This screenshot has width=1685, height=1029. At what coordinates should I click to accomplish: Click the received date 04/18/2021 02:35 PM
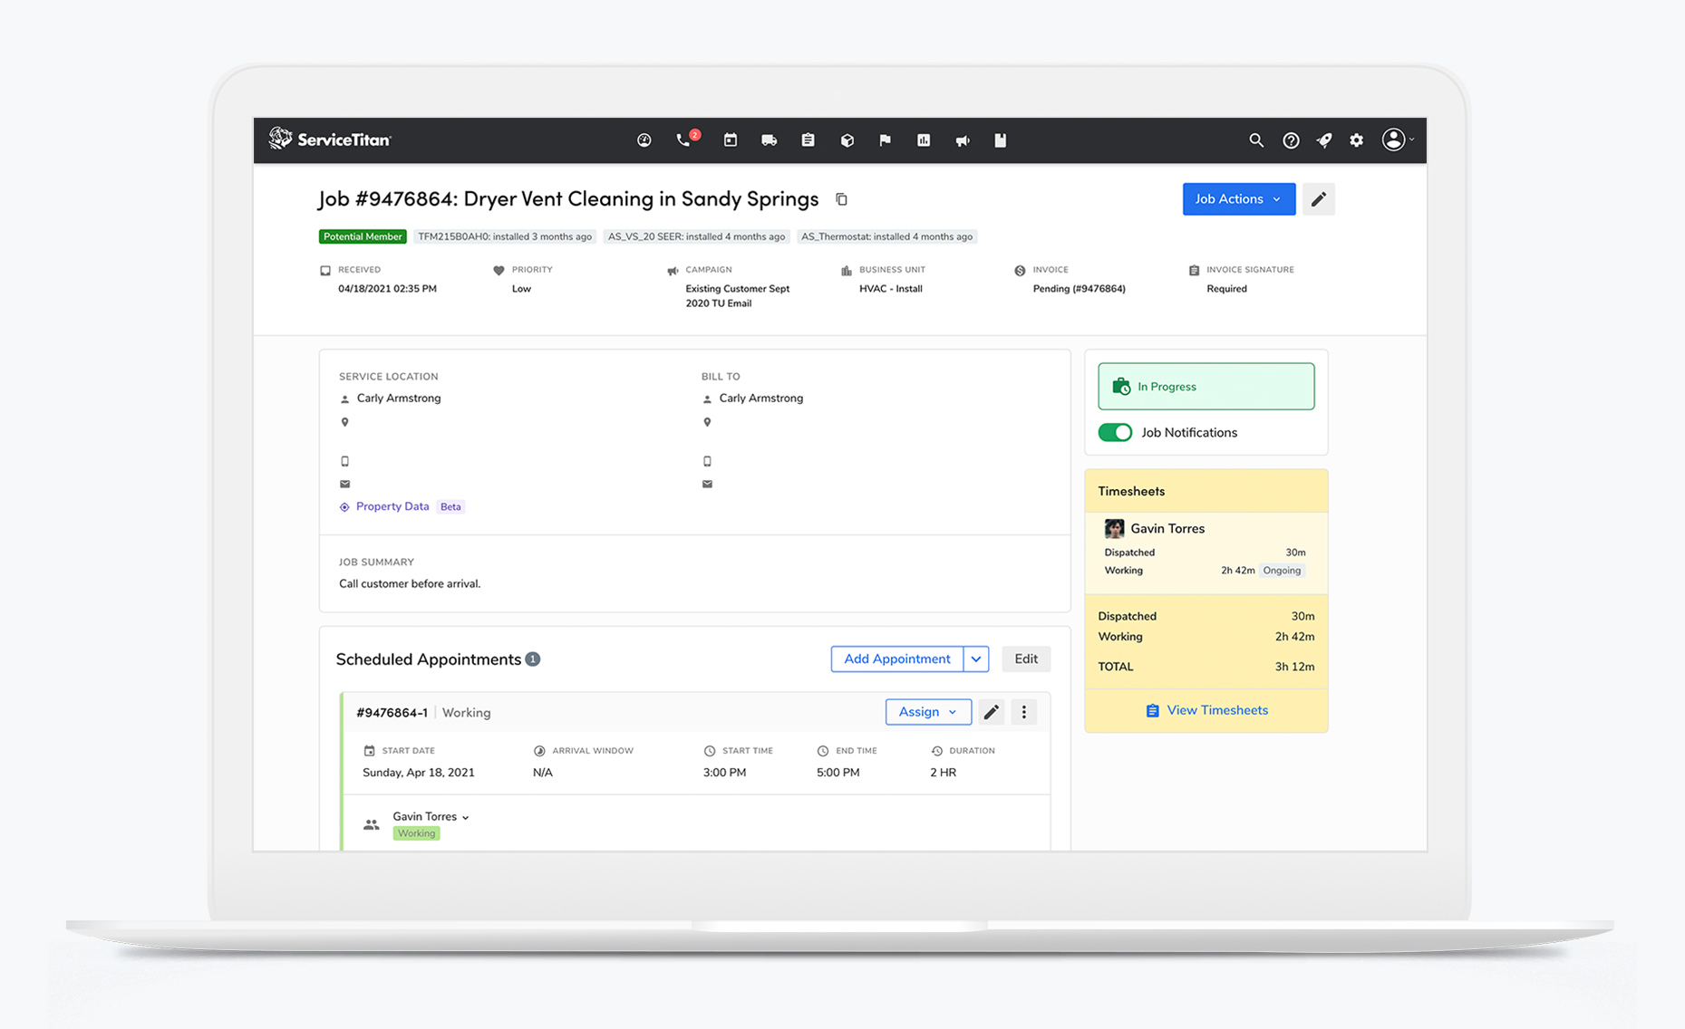387,289
